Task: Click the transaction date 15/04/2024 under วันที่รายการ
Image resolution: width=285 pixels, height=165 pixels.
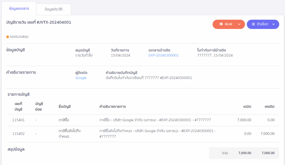Action: point(121,55)
